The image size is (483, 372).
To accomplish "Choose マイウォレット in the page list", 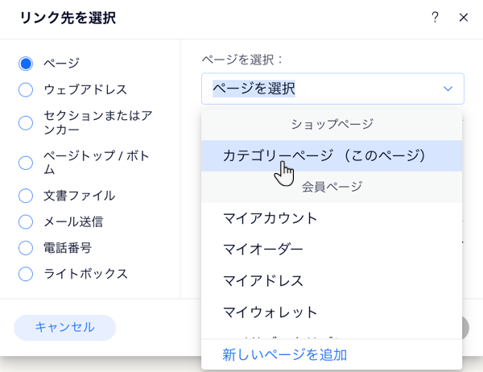I will [270, 312].
